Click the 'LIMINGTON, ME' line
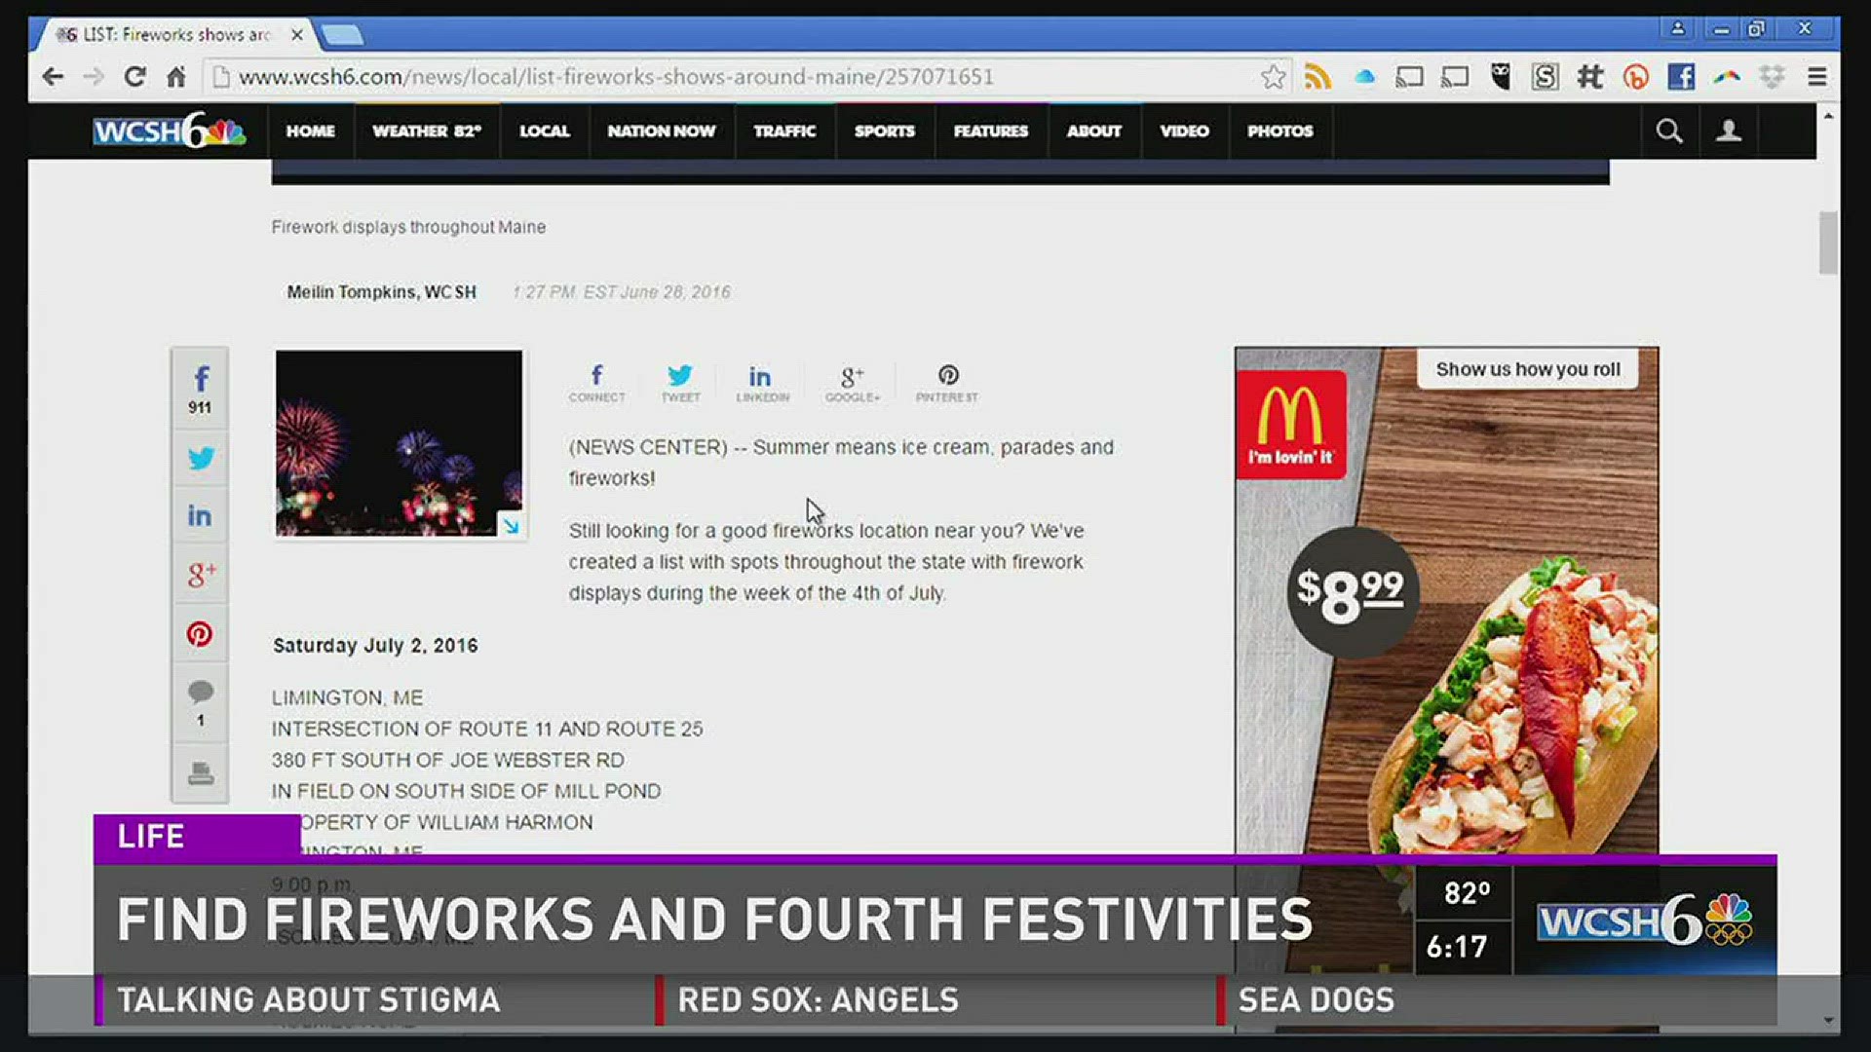1871x1052 pixels. (x=347, y=697)
